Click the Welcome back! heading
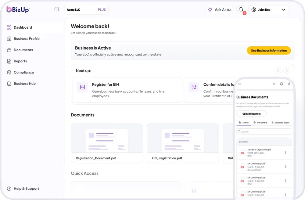Viewport: 305px width, 200px height. [90, 26]
